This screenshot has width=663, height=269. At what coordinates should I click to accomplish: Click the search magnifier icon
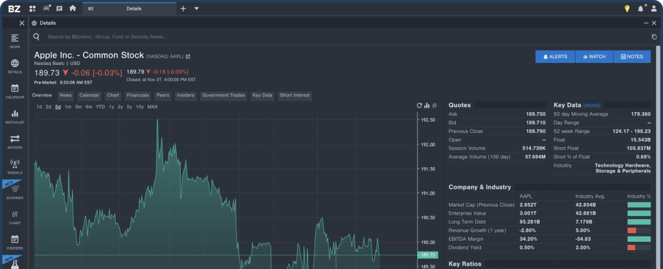point(36,37)
